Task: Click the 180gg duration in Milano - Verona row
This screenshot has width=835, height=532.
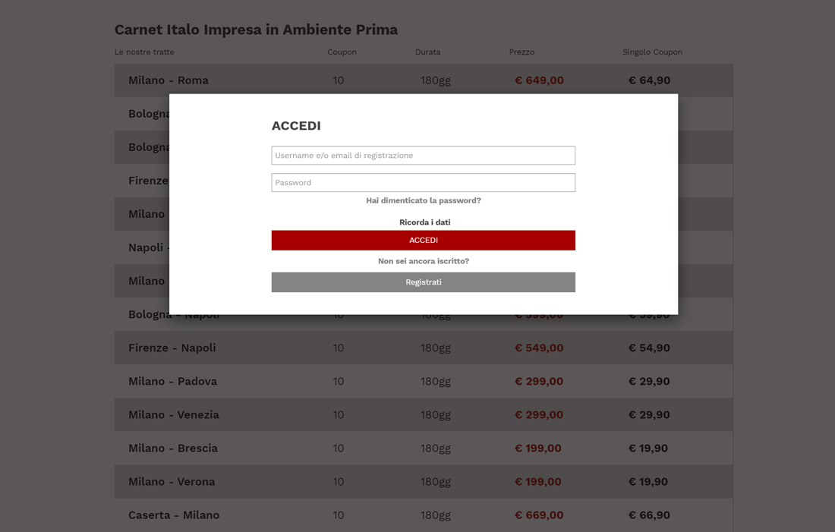Action: point(436,483)
